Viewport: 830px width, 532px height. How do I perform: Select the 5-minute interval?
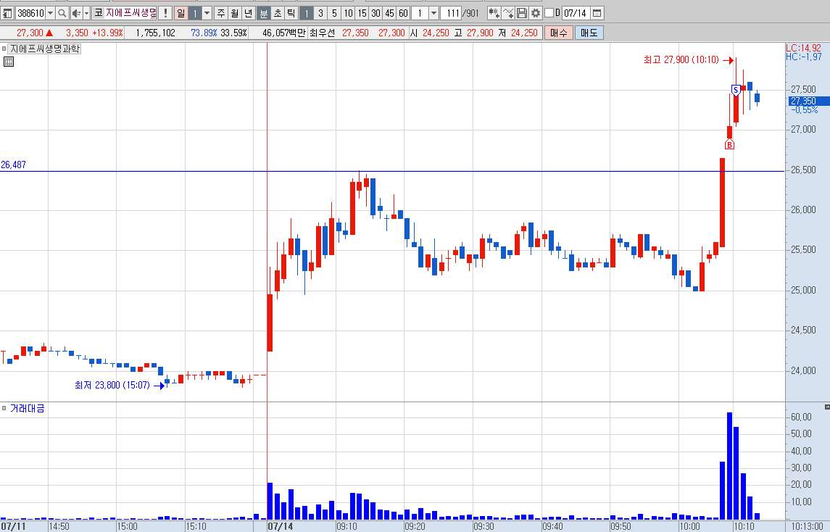[334, 13]
